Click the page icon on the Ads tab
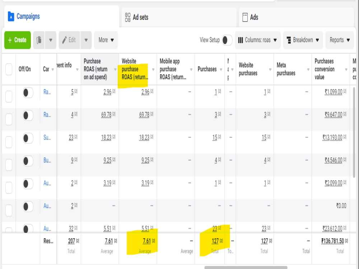The height and width of the screenshot is (269, 359). (246, 16)
